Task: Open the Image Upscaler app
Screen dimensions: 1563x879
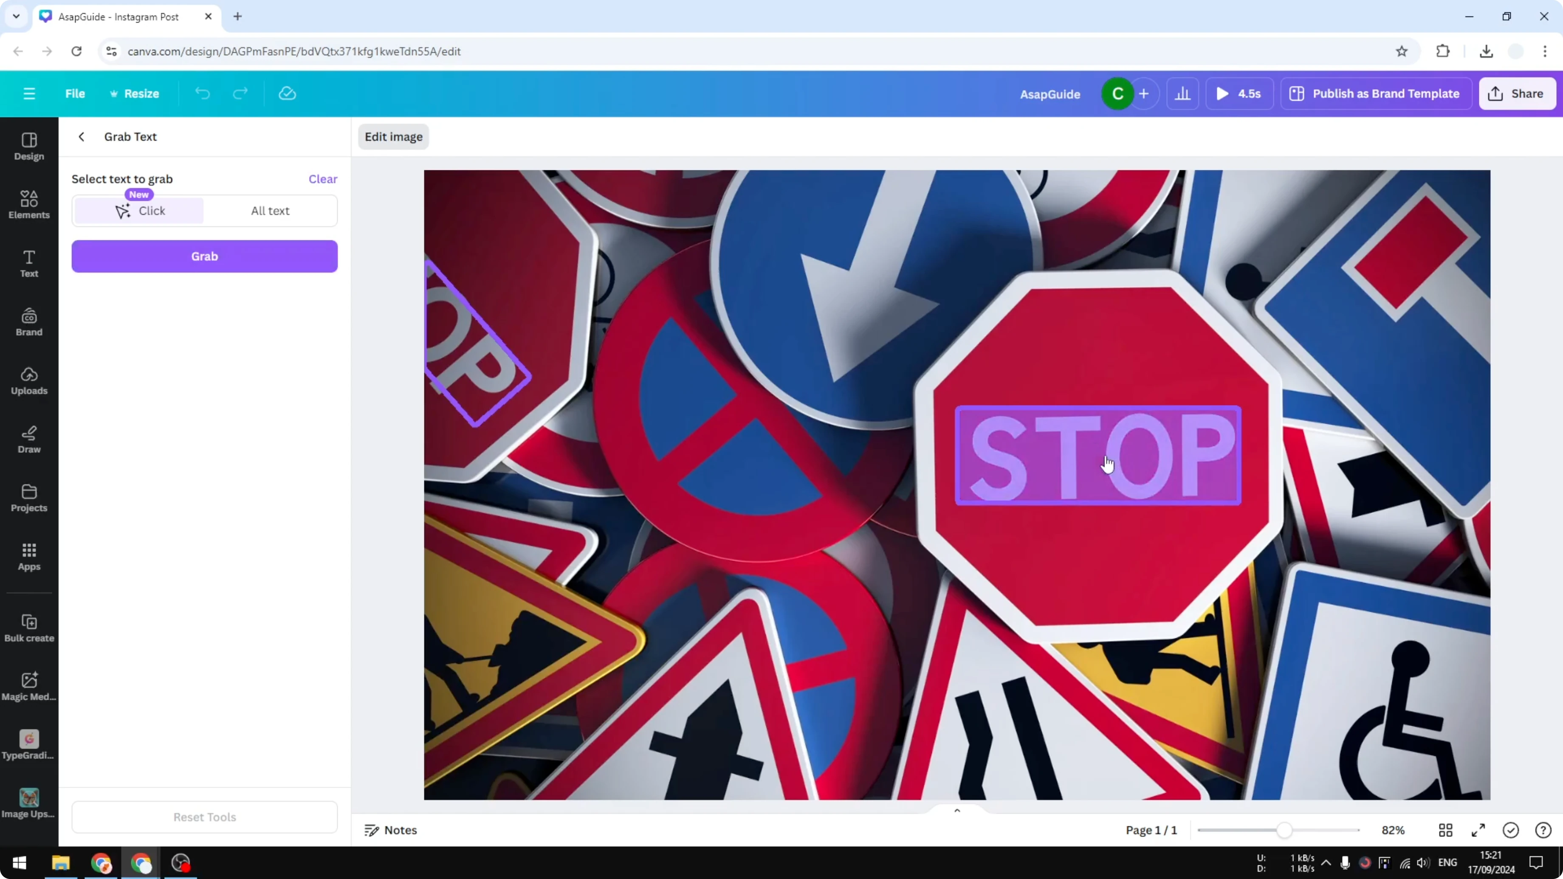Action: (x=29, y=804)
